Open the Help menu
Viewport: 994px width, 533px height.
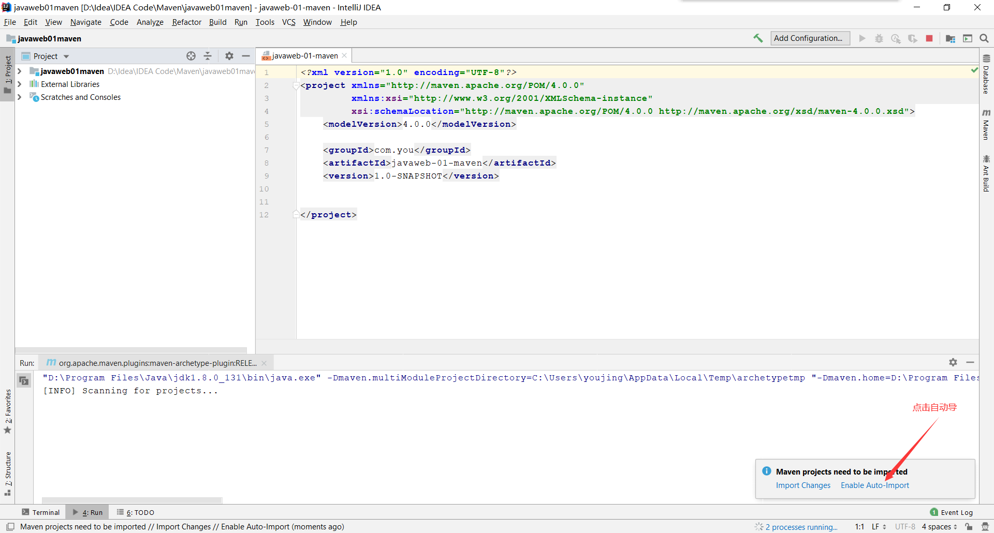pyautogui.click(x=348, y=22)
